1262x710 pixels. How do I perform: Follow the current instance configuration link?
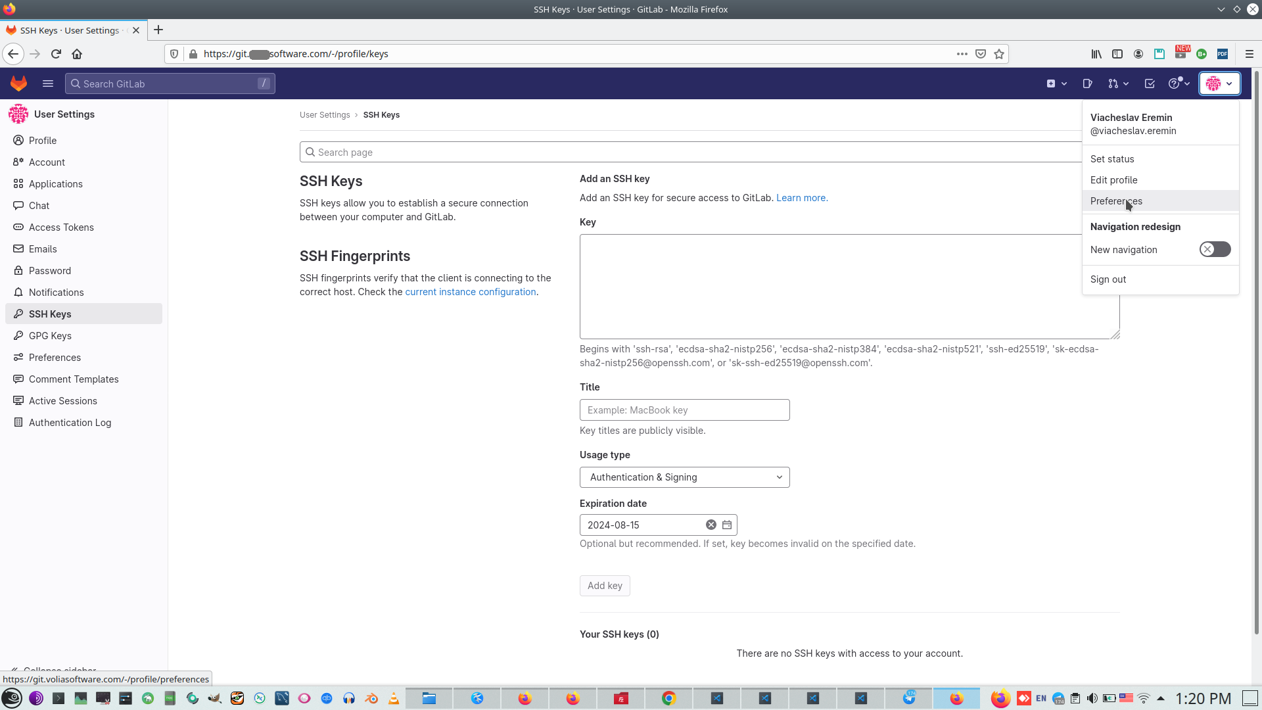coord(470,292)
